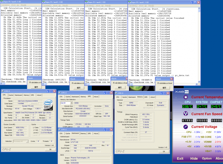Select the SPD tab in the CPU-Z Memory window

click(146, 97)
